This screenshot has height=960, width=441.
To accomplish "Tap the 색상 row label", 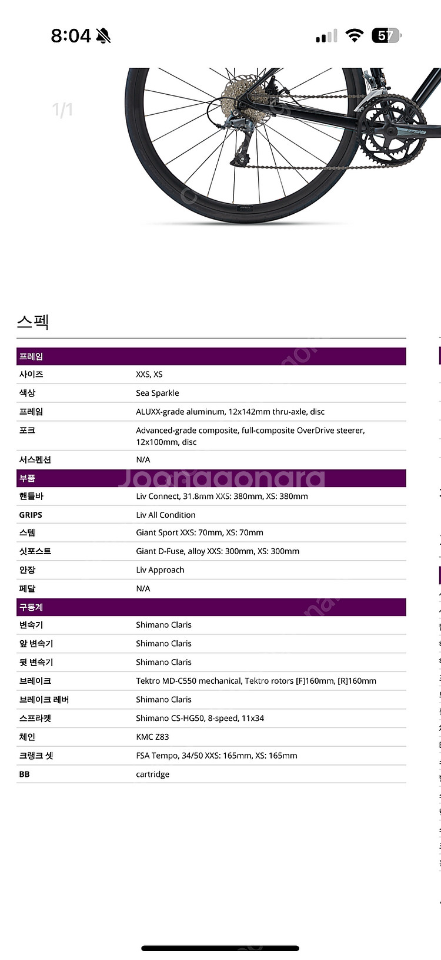I will coord(27,393).
